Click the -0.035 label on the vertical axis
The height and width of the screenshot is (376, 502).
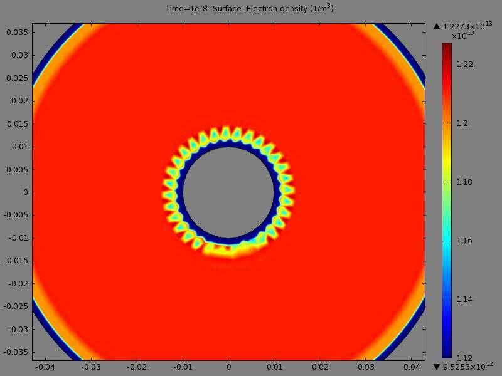(x=16, y=352)
